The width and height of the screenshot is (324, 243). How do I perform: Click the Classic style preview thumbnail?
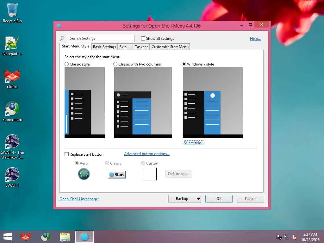[x=84, y=103]
